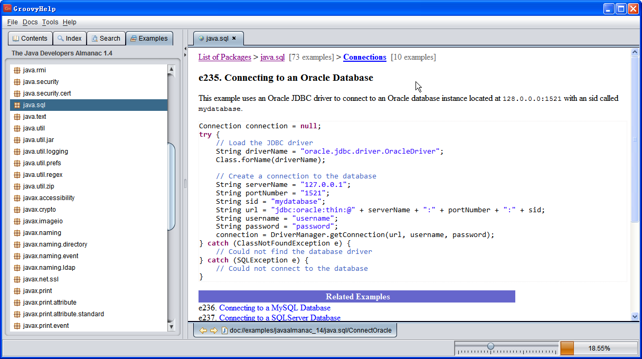
Task: Select javax.naming.event package
Action: point(89,256)
